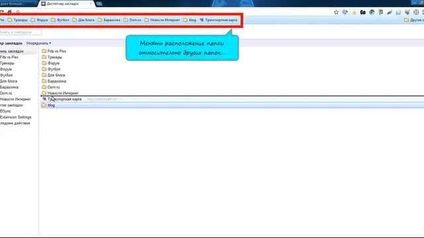Select Другие закладки in the left tree

pos(12,105)
